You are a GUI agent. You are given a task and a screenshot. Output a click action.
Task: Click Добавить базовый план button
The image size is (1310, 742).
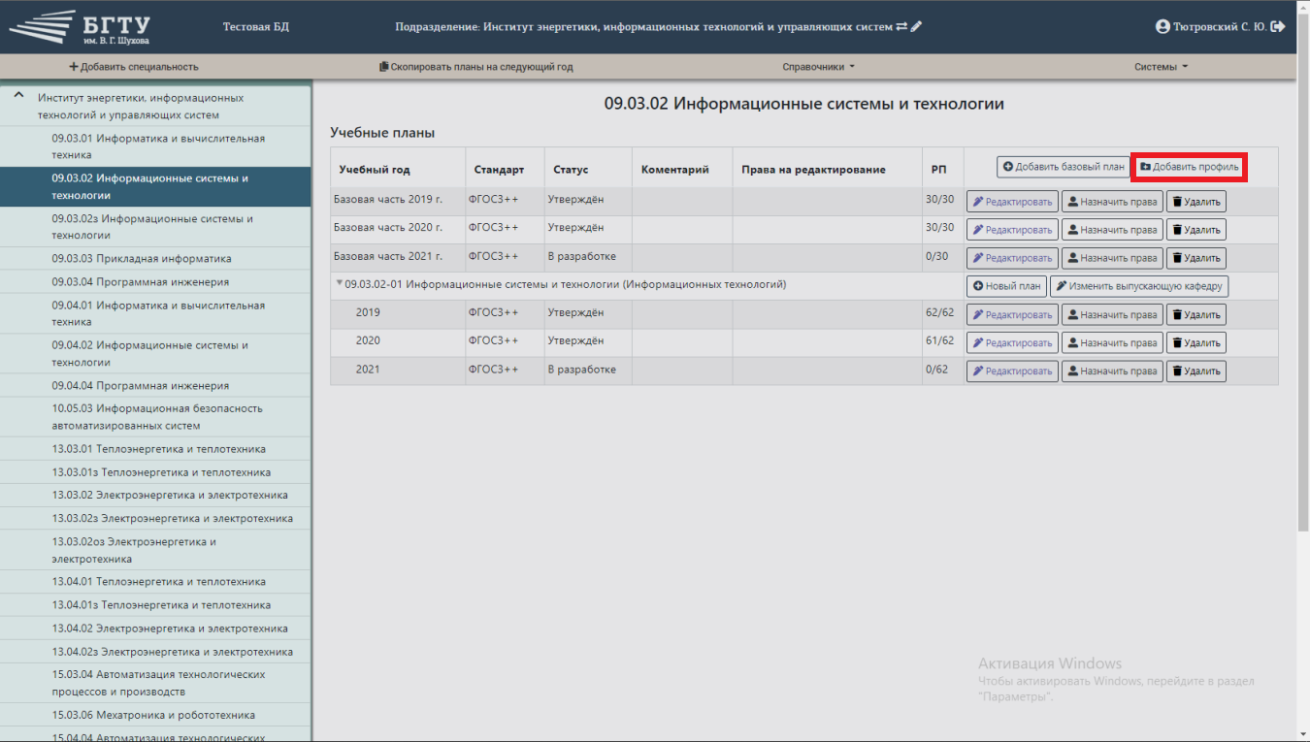(1064, 167)
